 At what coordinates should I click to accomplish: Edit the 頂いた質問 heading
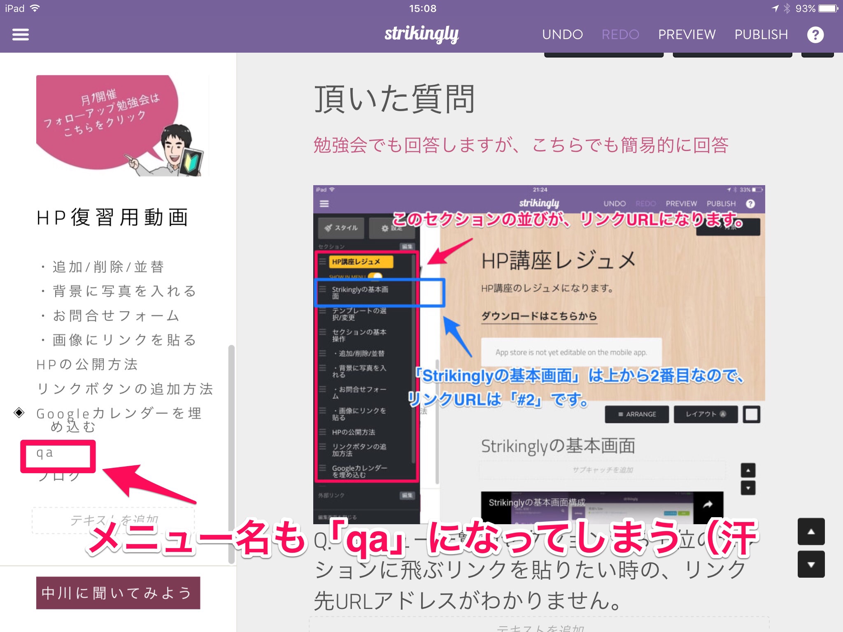tap(394, 99)
